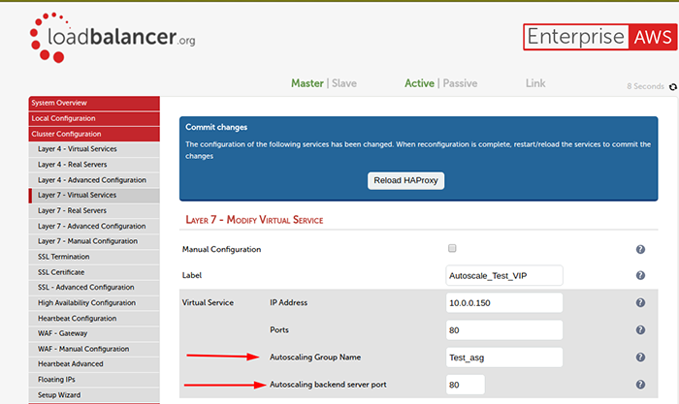Open the Setup Wizard link
Viewport: 679px width, 404px height.
tap(59, 395)
